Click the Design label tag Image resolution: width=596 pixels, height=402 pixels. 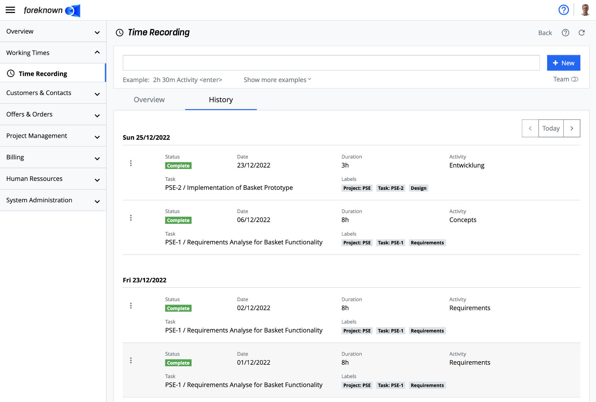pyautogui.click(x=418, y=188)
